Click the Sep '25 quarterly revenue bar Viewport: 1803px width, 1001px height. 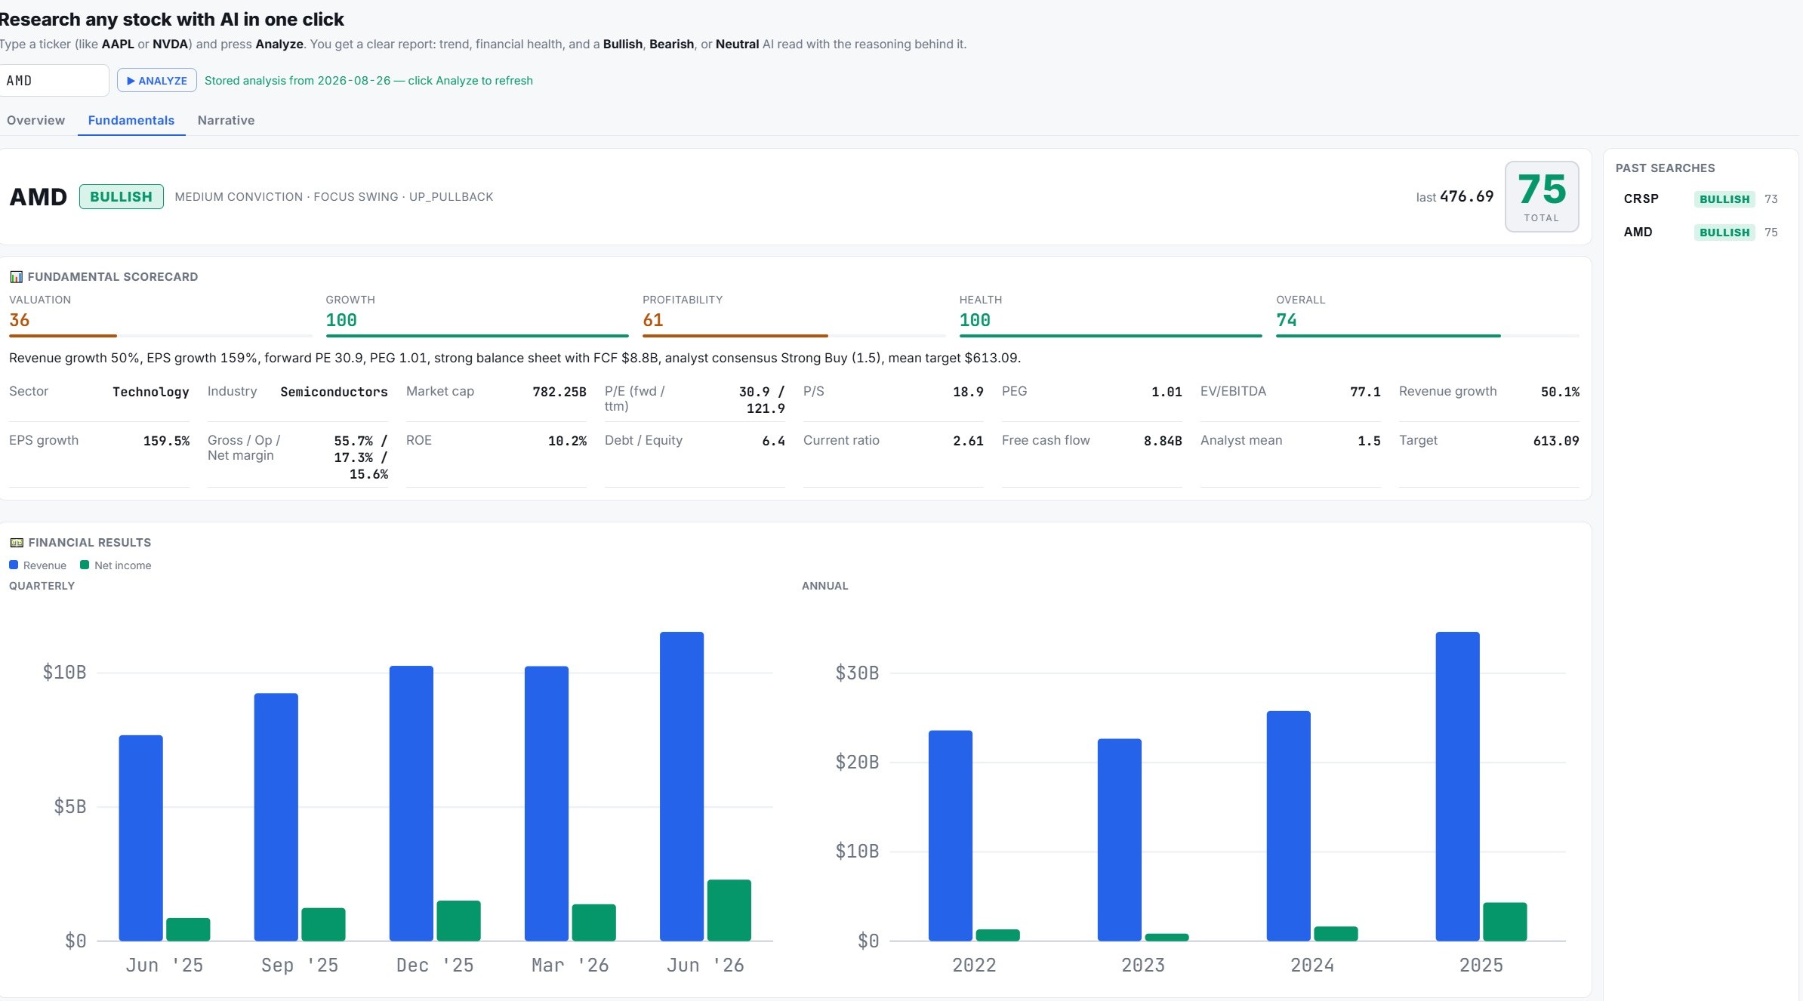click(x=276, y=817)
